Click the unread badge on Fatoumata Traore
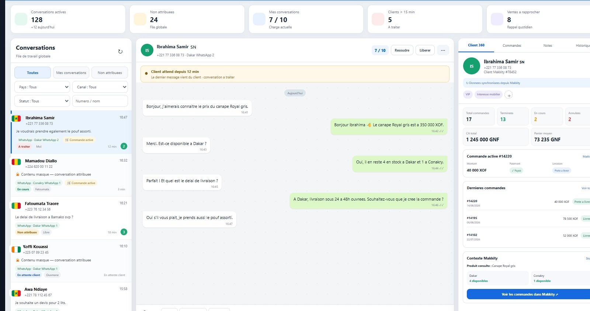The height and width of the screenshot is (311, 590). (124, 232)
